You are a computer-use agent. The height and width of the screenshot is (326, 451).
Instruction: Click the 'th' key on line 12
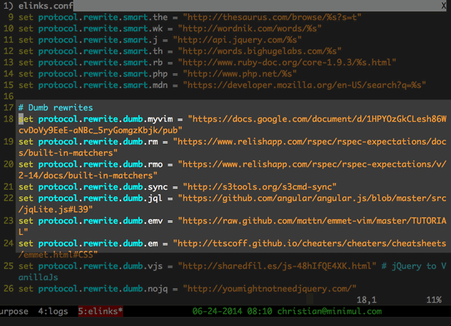click(x=158, y=51)
